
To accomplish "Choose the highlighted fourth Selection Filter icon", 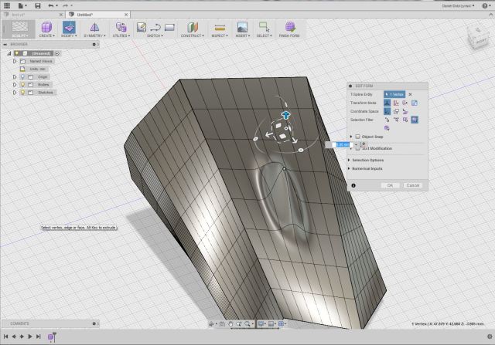I will (415, 120).
